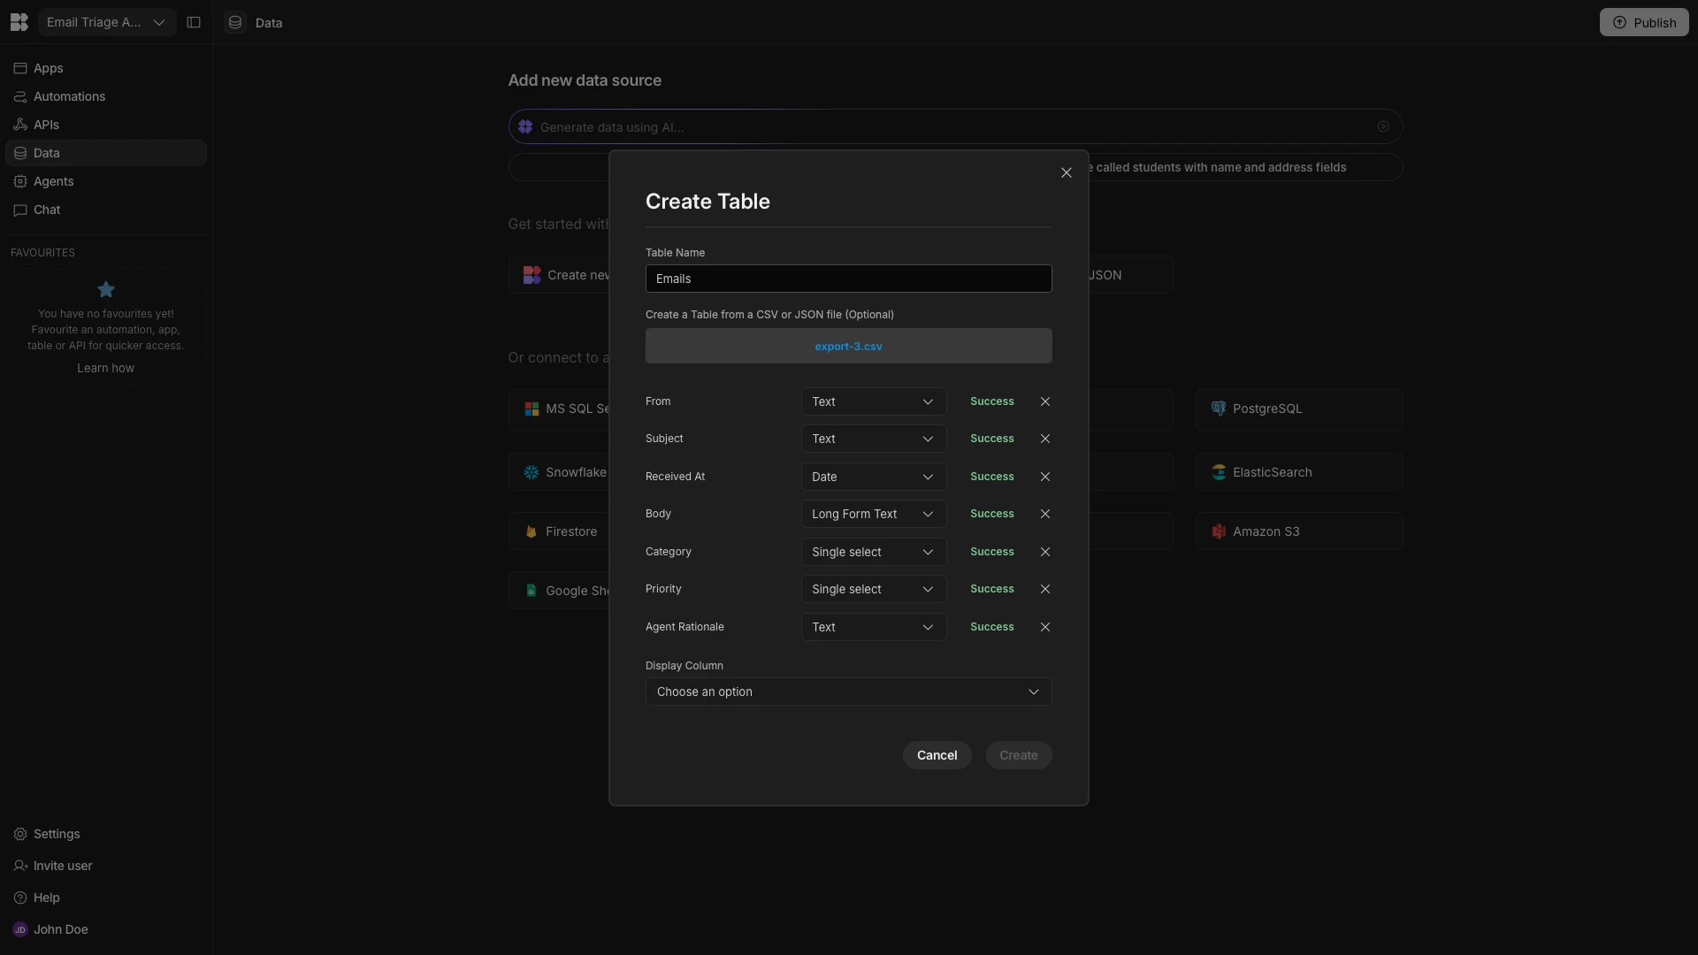Image resolution: width=1698 pixels, height=955 pixels.
Task: Choose the Amazon S3 connector icon
Action: 1219,531
